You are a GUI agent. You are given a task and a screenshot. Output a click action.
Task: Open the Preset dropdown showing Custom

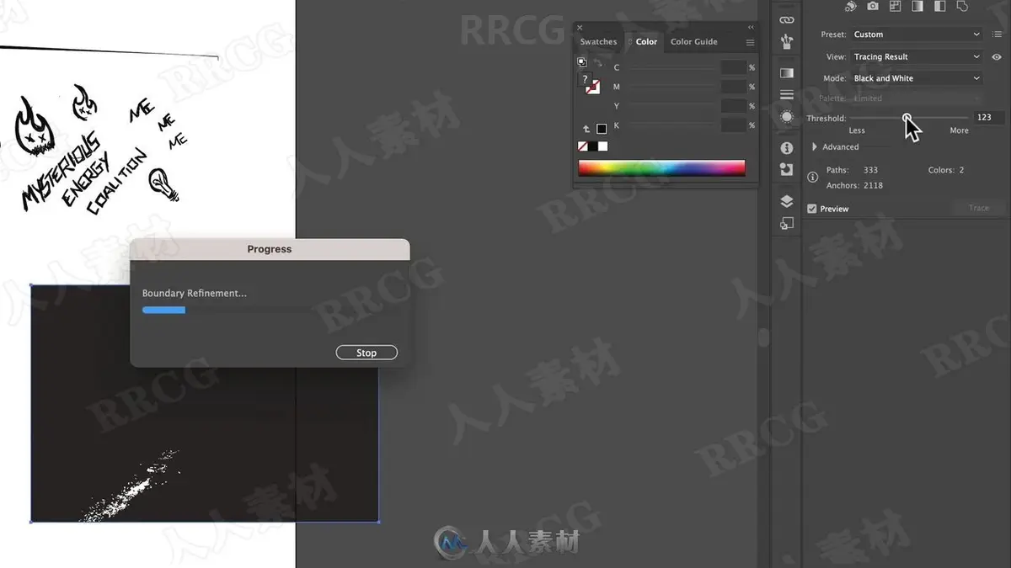click(917, 35)
